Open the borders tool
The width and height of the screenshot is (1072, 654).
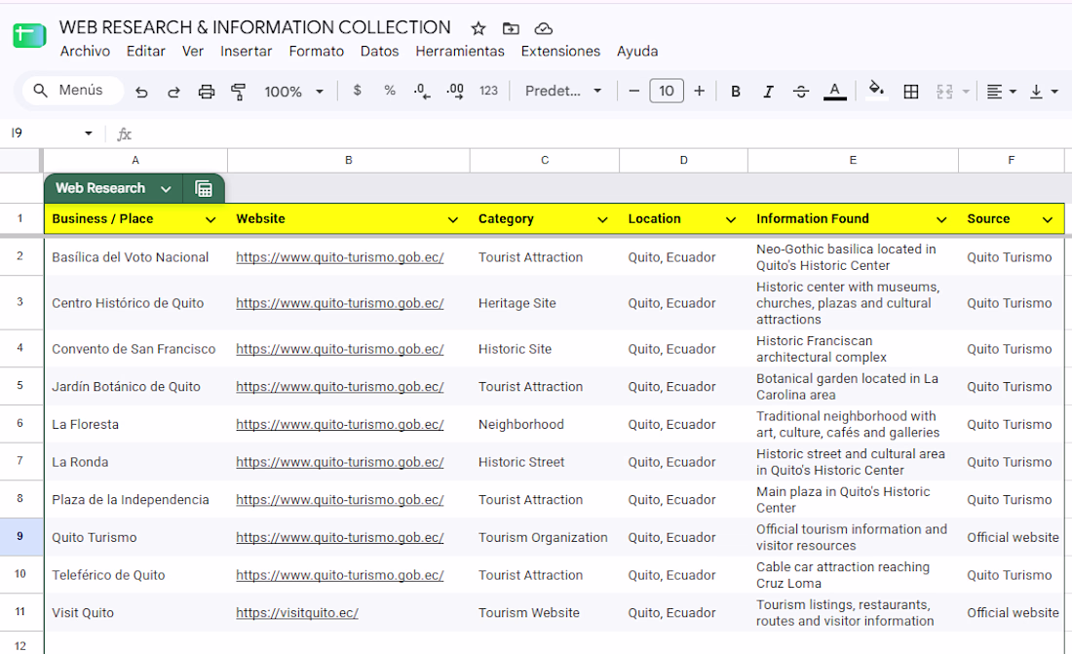click(x=910, y=91)
